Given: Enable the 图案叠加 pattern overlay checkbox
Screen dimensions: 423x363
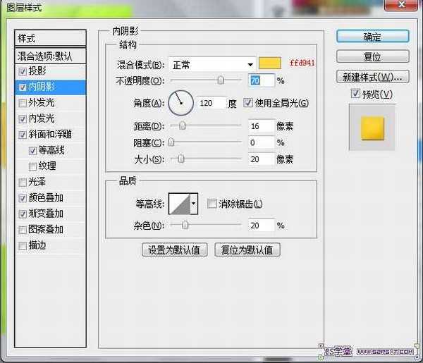Looking at the screenshot, I should point(23,230).
